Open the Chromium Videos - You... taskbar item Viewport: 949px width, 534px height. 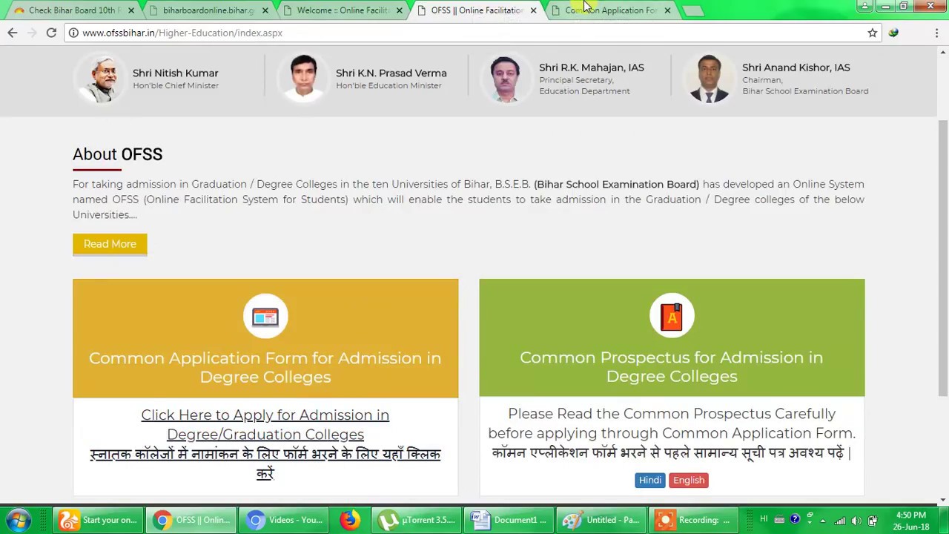[x=285, y=520]
